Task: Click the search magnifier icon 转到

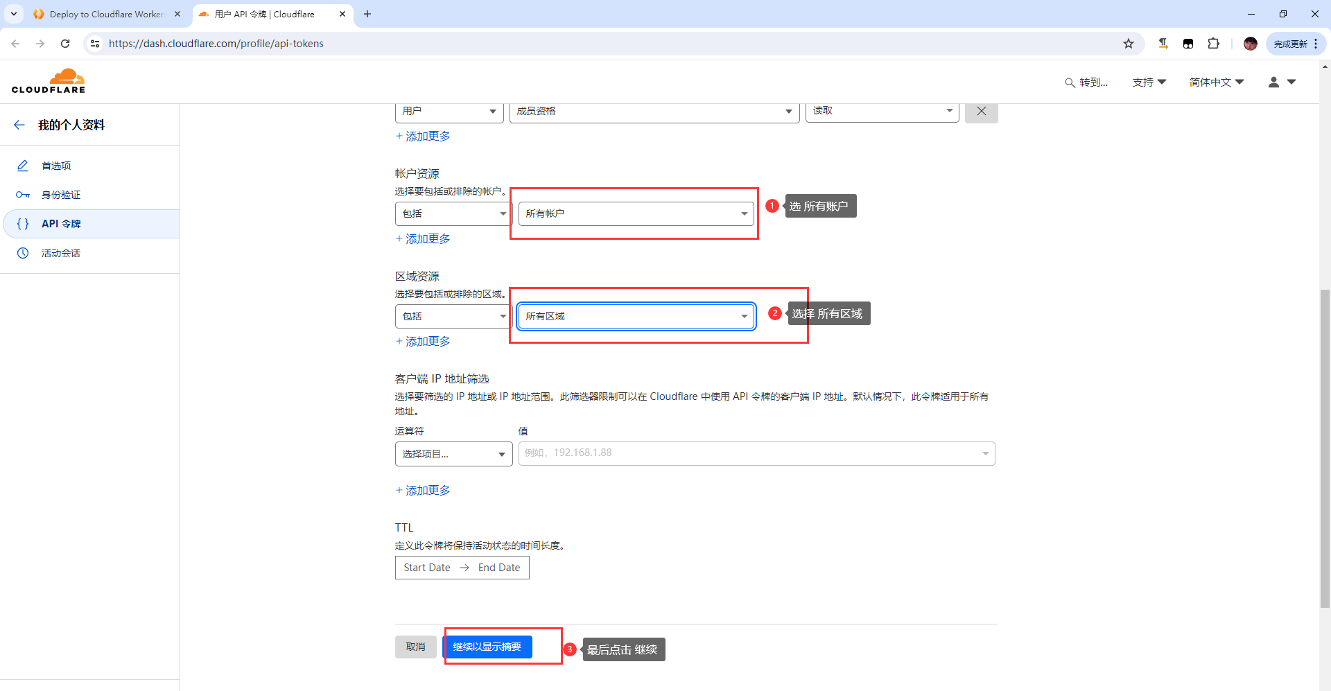Action: 1070,82
